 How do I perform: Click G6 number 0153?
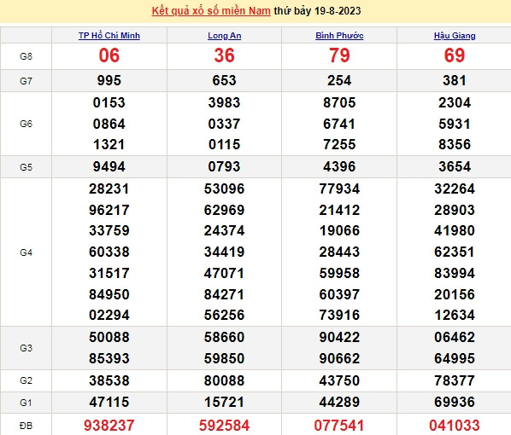(x=109, y=102)
